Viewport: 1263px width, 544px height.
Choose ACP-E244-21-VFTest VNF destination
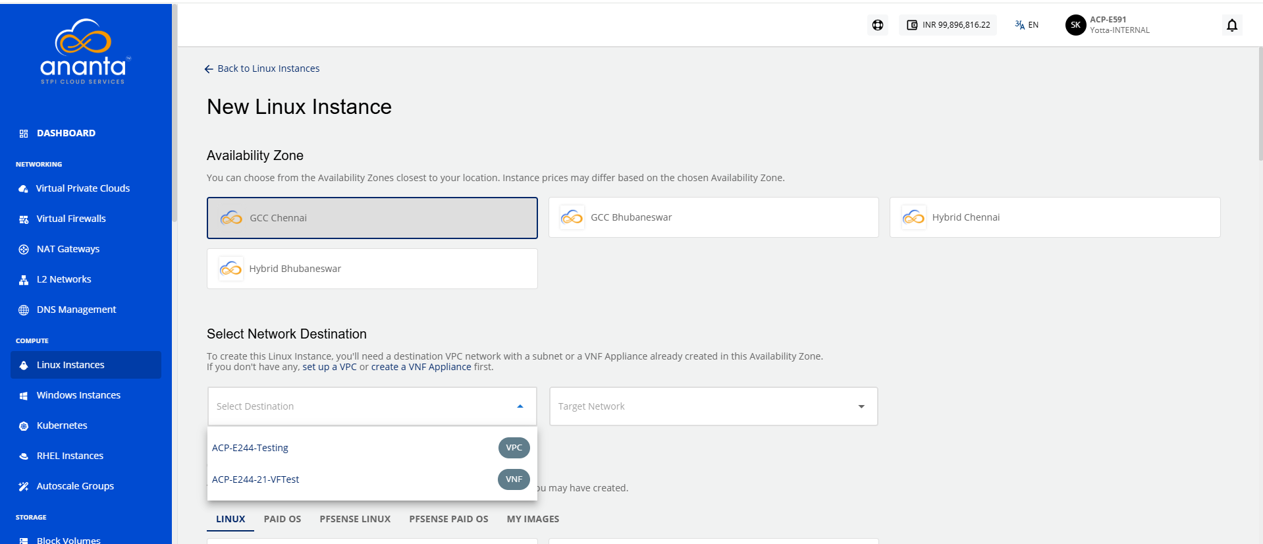[372, 479]
